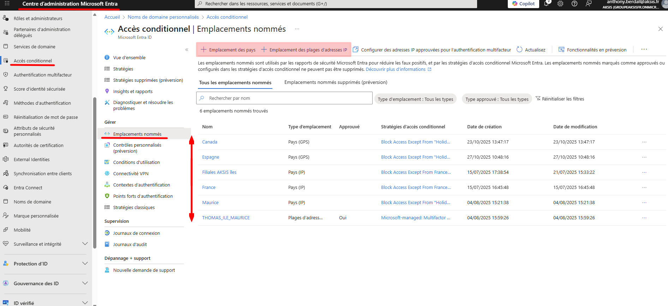Switch to Emplacements nommés supprimés tab
The image size is (668, 306).
pyautogui.click(x=336, y=82)
